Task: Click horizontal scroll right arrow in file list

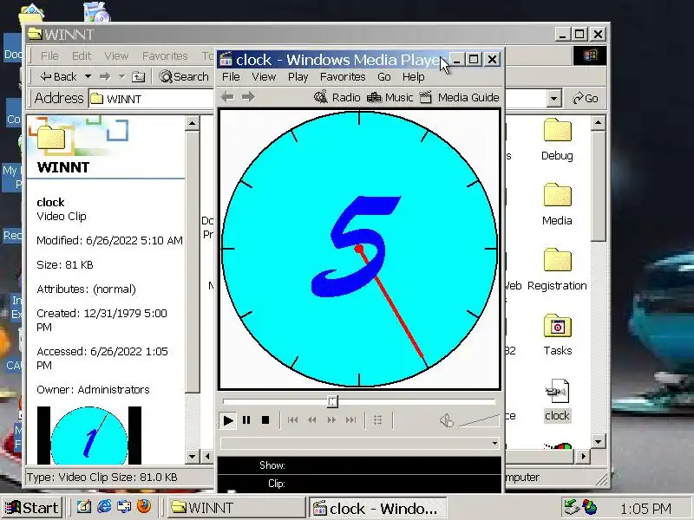Action: [584, 456]
